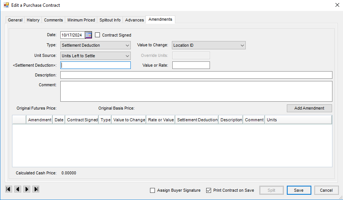Screen dimensions: 343x200
Task: Click the Save button
Action: [299, 190]
